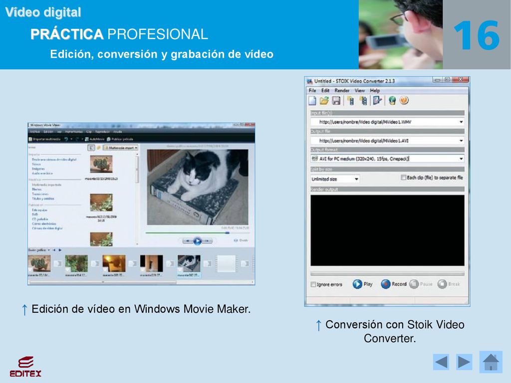Tick the Ignore errors checkbox
The height and width of the screenshot is (383, 511).
[313, 284]
